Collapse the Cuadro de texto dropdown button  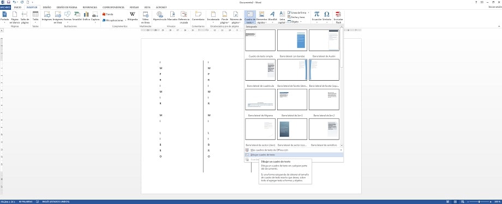click(250, 17)
